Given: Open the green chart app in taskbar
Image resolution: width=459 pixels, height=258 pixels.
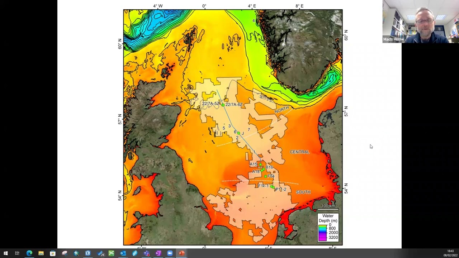Looking at the screenshot, I should point(111,253).
